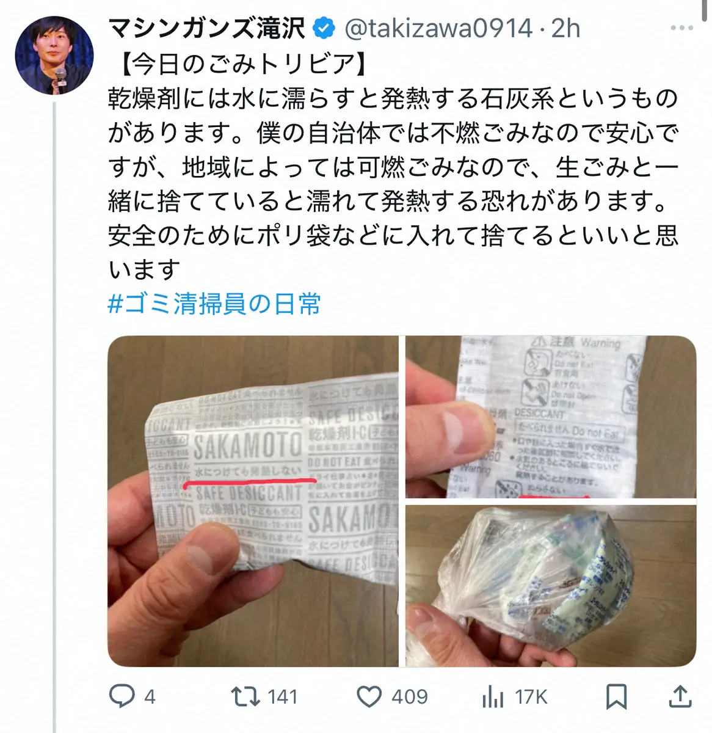The image size is (712, 733).
Task: Visit the @takizawa0914 handle
Action: pyautogui.click(x=438, y=29)
